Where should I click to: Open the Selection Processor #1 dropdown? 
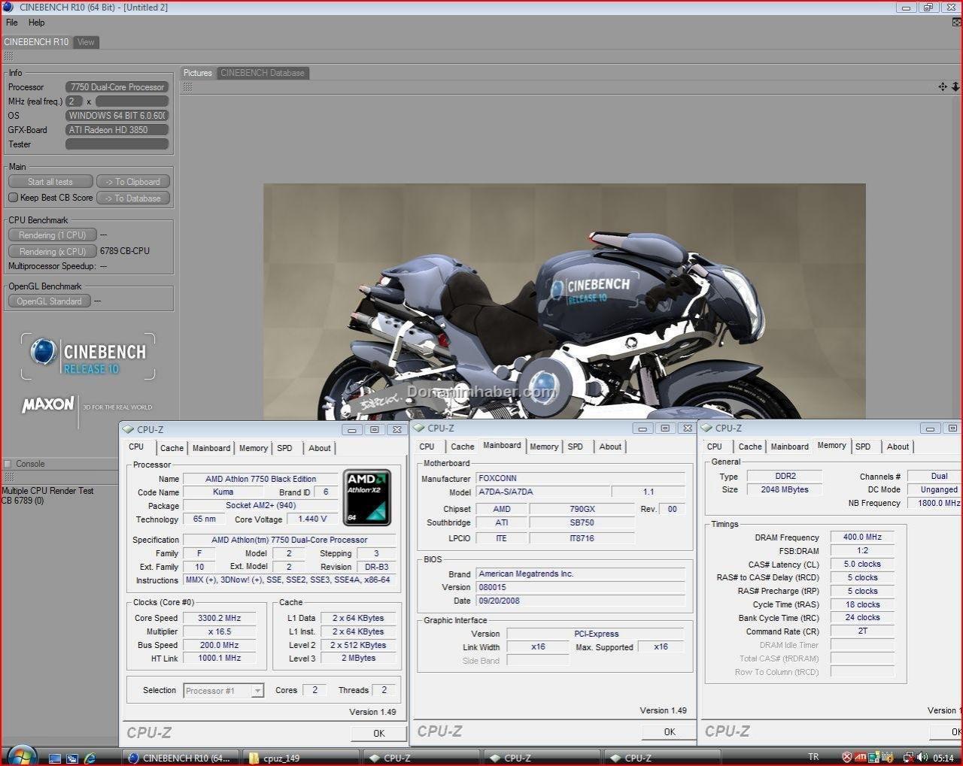coord(224,691)
